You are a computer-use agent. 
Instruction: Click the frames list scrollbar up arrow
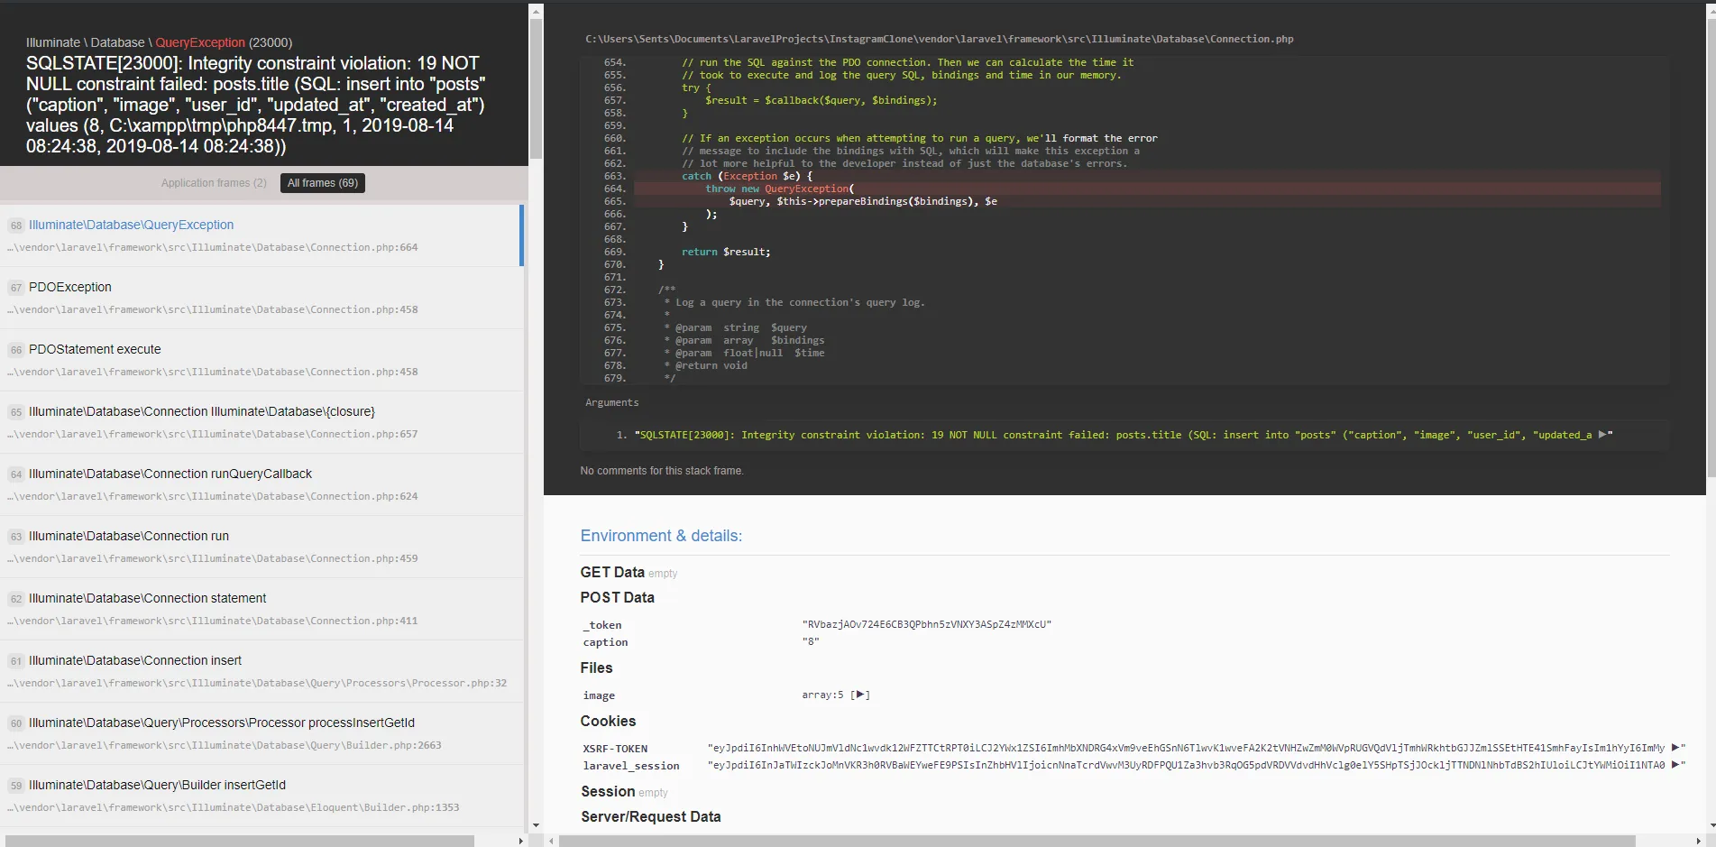coord(536,12)
